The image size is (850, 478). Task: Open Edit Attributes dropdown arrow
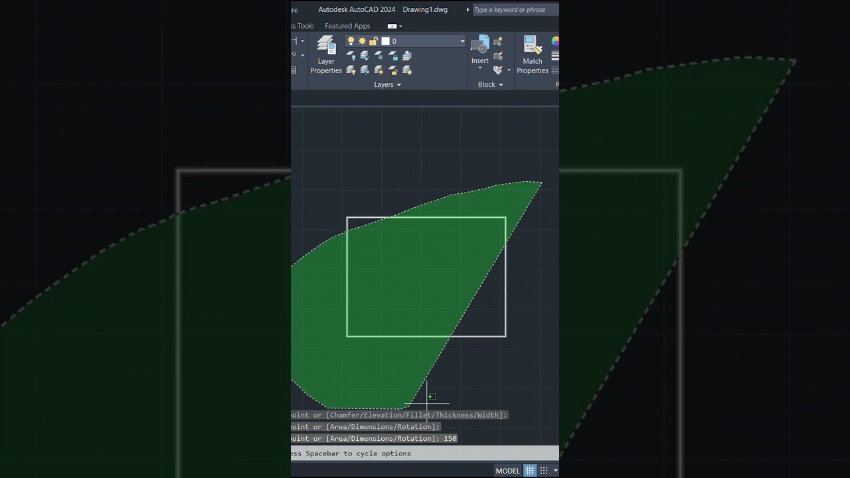[x=509, y=70]
